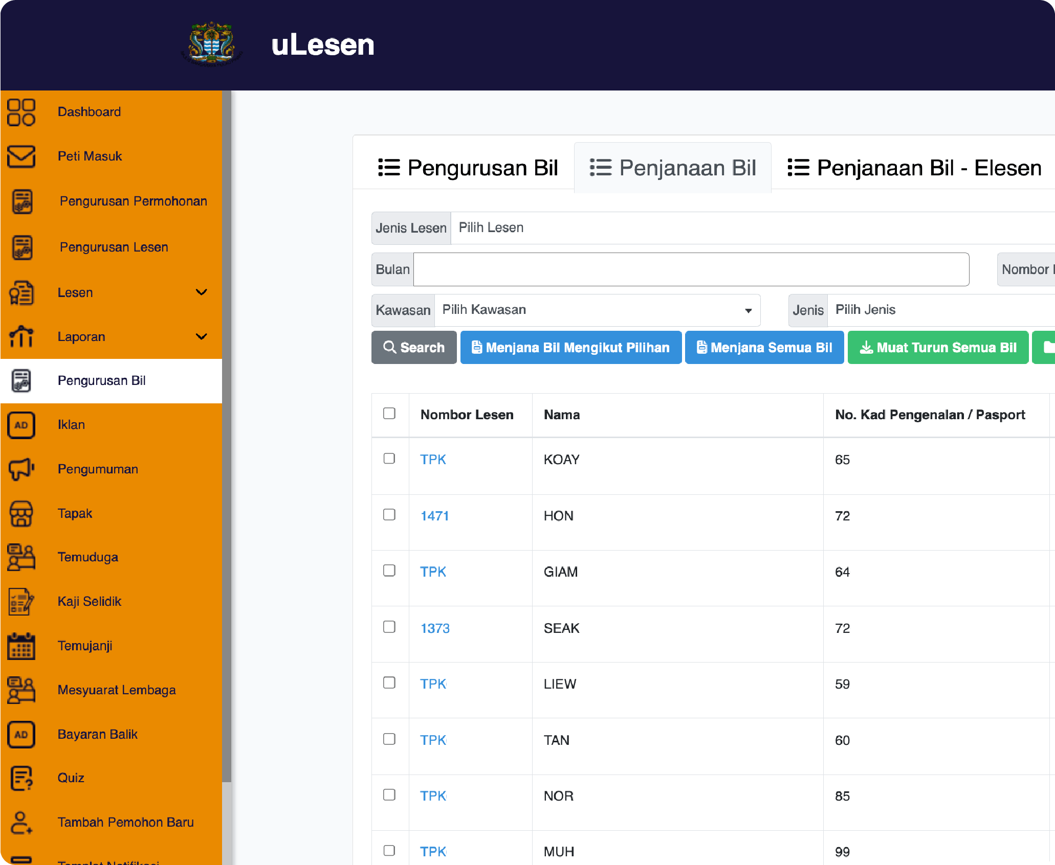
Task: Select the checkbox for the SEAK row
Action: click(x=389, y=627)
